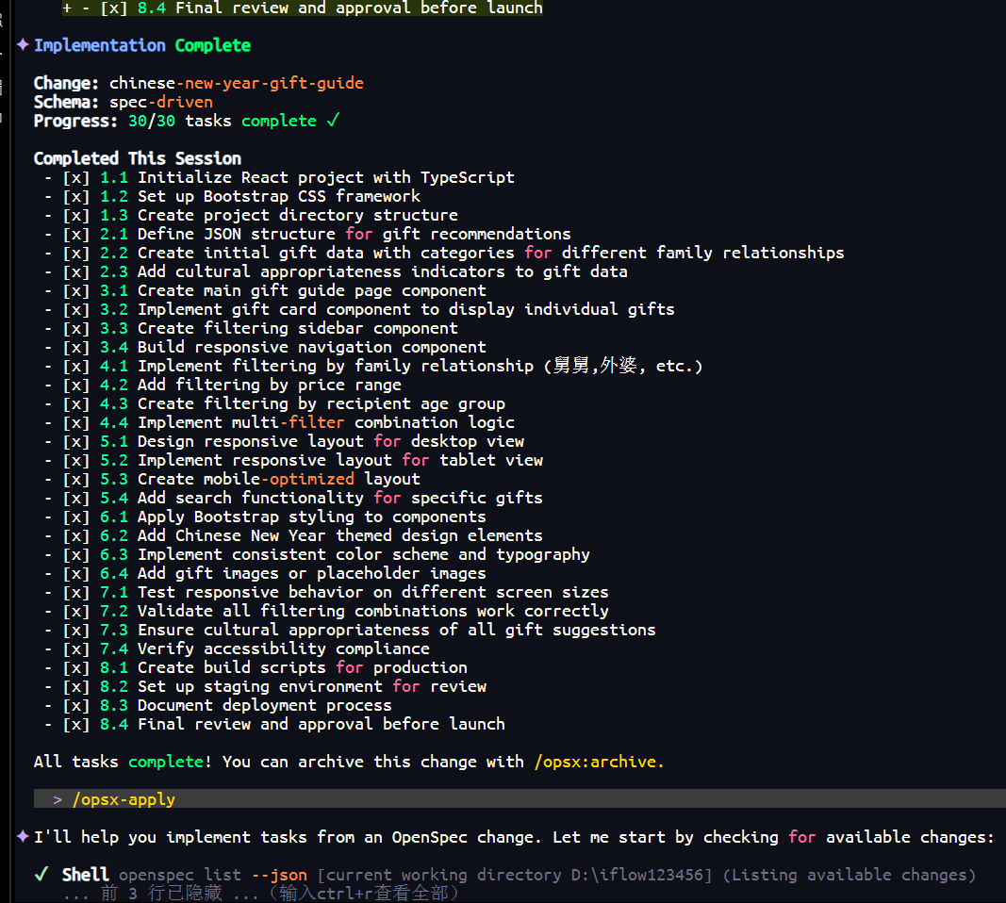Viewport: 1006px width, 903px height.
Task: Click the spec-driven schema value
Action: click(161, 102)
